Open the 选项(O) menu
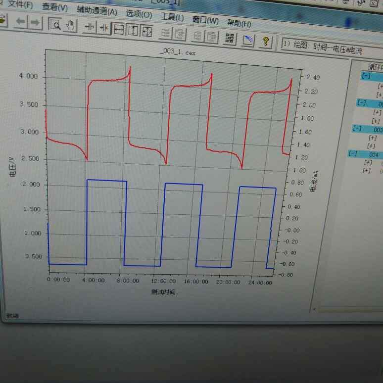383x383 pixels. click(139, 14)
